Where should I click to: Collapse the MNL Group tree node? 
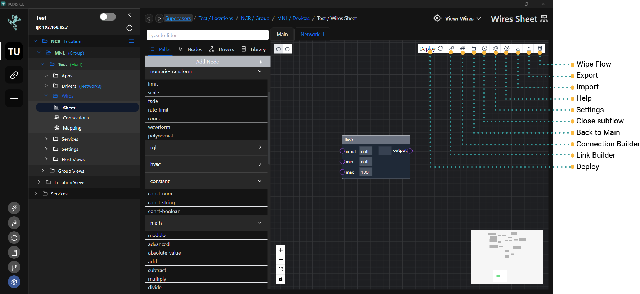(39, 53)
